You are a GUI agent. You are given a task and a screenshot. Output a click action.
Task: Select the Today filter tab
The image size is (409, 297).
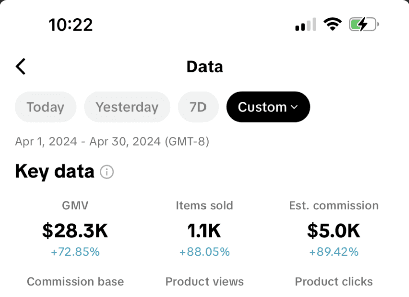pyautogui.click(x=46, y=107)
